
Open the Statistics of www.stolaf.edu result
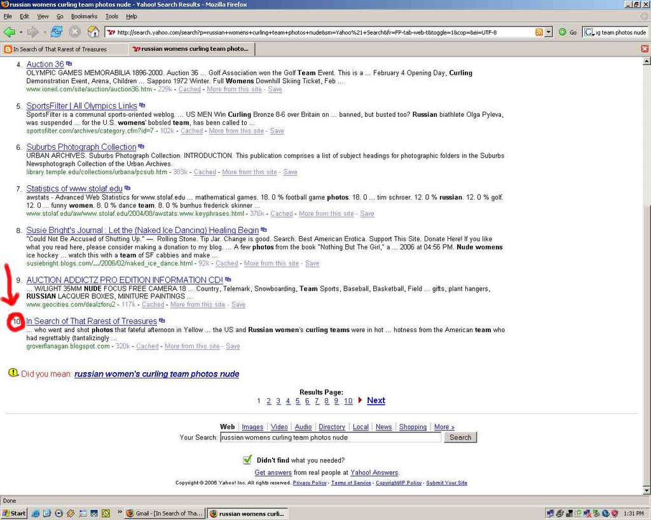tap(75, 189)
